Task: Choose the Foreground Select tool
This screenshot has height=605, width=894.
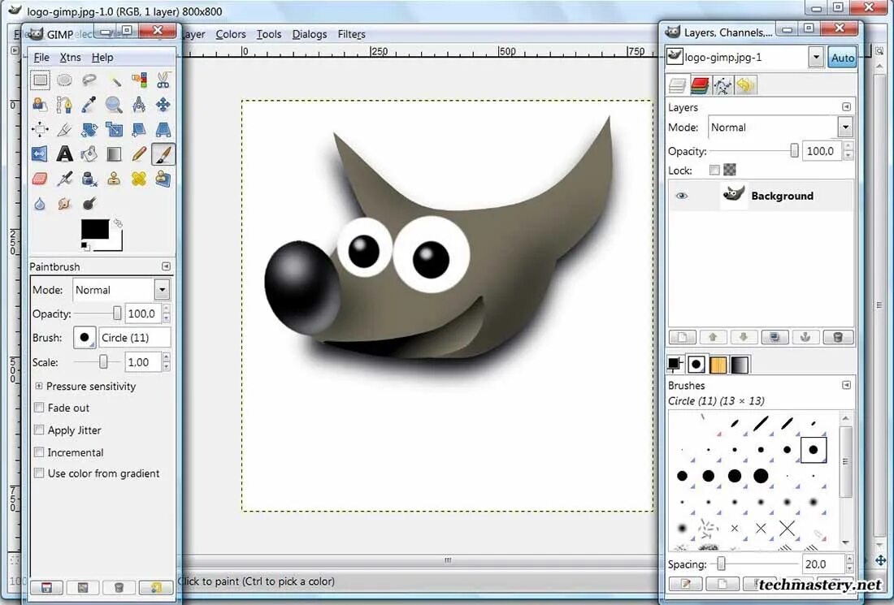Action: pyautogui.click(x=40, y=105)
